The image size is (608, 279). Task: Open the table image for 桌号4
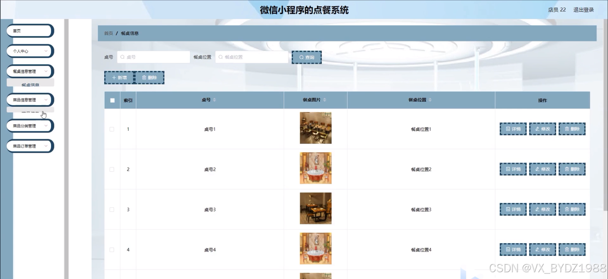(315, 248)
